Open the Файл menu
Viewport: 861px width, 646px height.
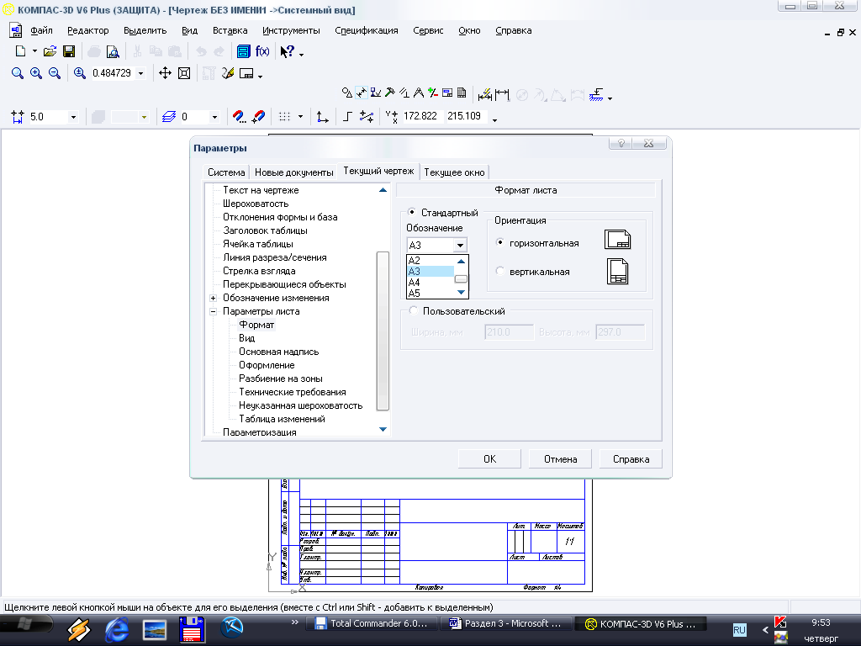click(x=41, y=31)
